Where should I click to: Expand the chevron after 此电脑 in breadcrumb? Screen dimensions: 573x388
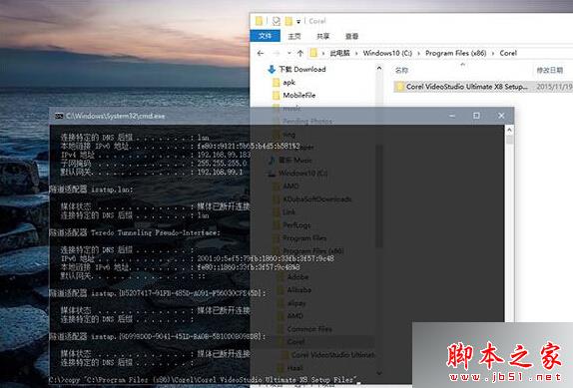356,54
